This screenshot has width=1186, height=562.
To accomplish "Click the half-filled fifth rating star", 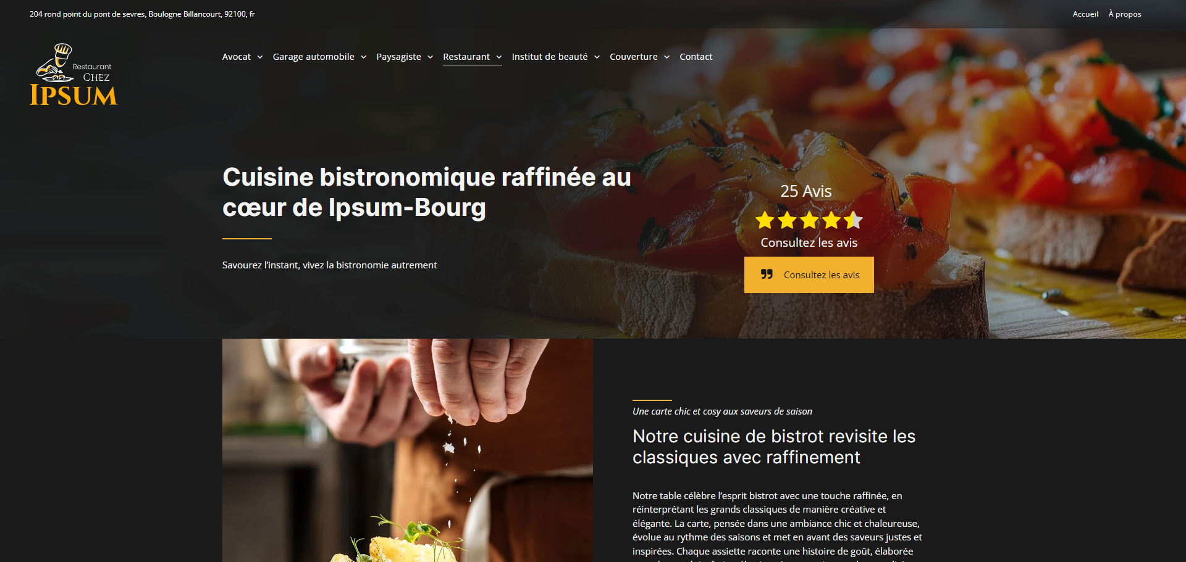I will click(854, 220).
